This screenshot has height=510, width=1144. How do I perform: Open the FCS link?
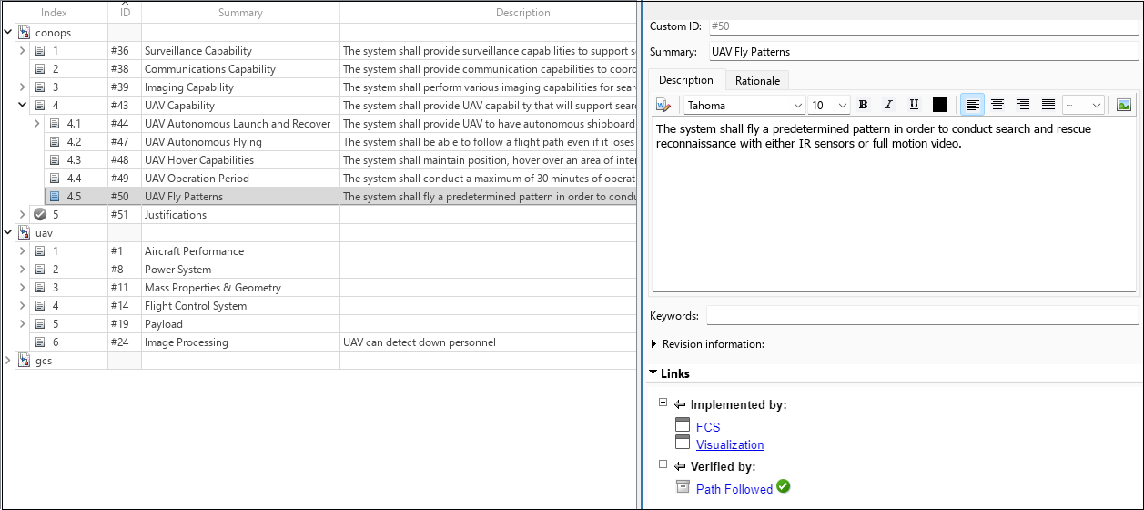708,427
